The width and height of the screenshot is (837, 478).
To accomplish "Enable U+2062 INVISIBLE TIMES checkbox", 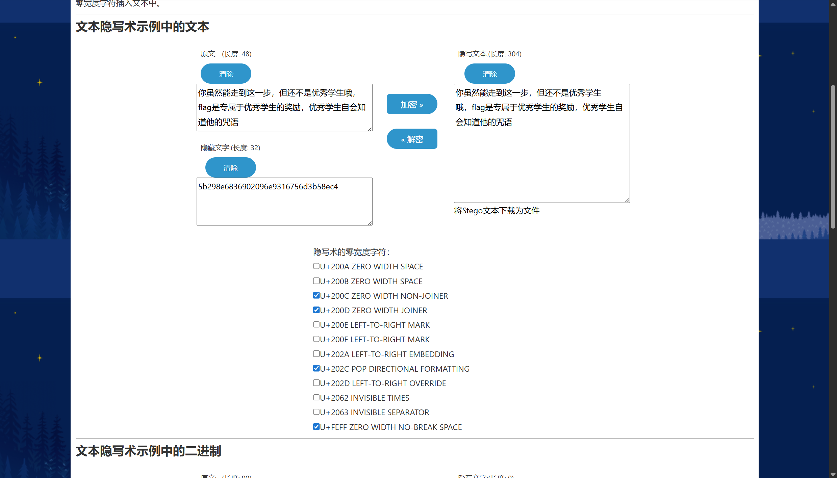I will point(316,398).
